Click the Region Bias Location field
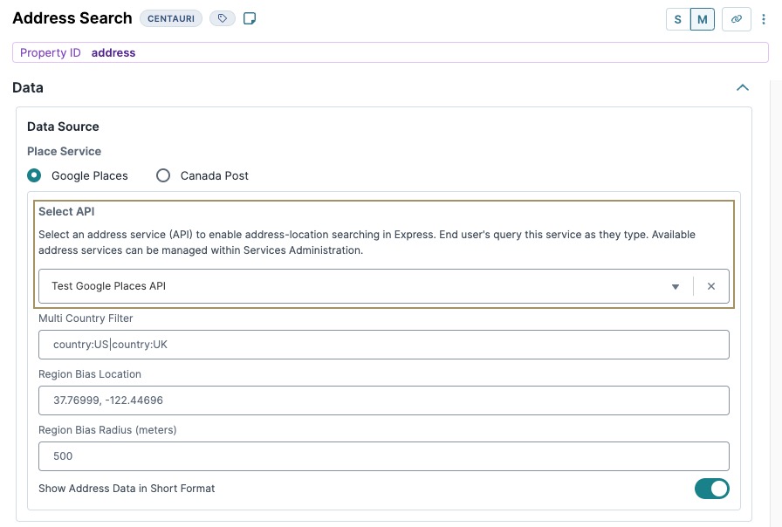 point(383,400)
